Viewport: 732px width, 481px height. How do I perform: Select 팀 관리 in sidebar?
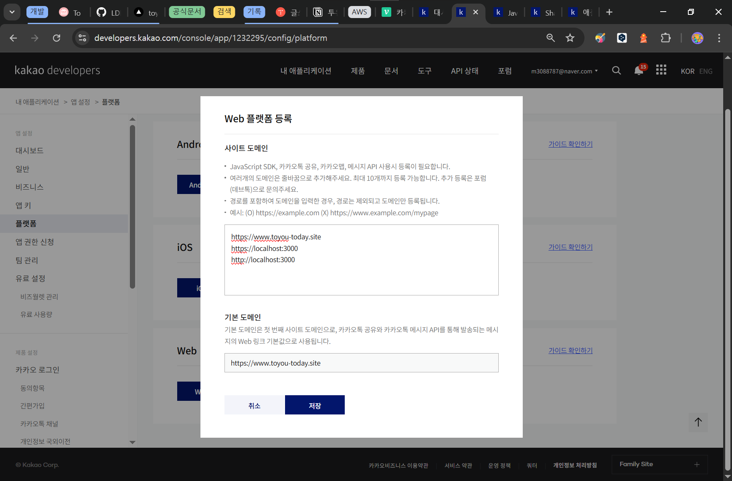click(x=27, y=261)
